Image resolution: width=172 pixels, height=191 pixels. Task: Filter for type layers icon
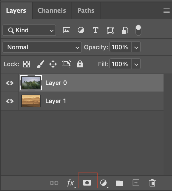95,30
